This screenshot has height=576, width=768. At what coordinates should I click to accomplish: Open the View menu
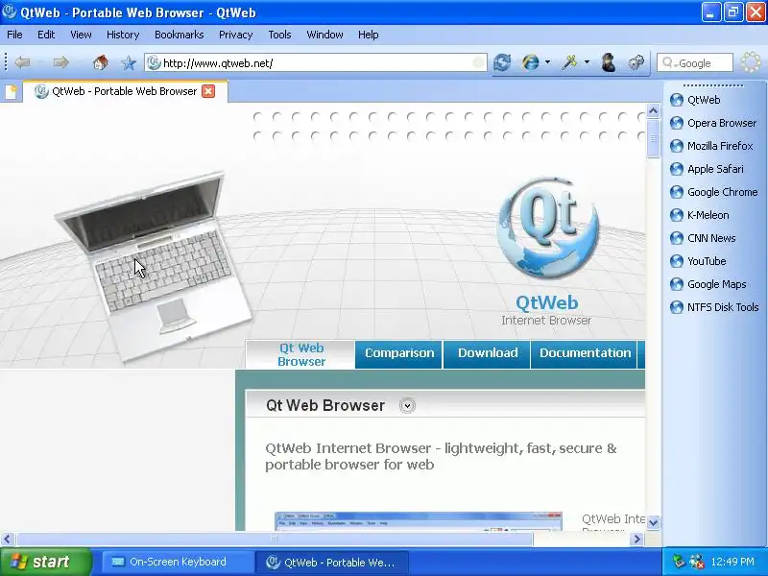[x=81, y=35]
